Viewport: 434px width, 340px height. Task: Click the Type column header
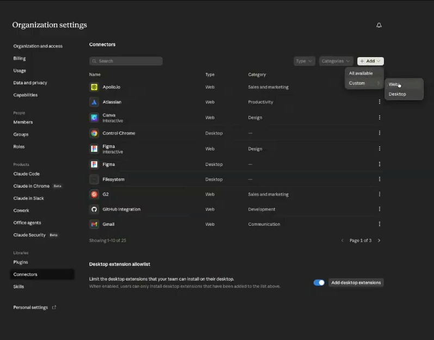point(210,75)
